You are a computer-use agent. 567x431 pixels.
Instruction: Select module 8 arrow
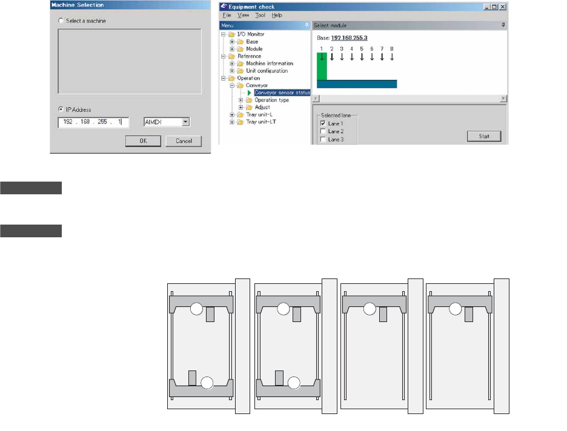pyautogui.click(x=391, y=57)
